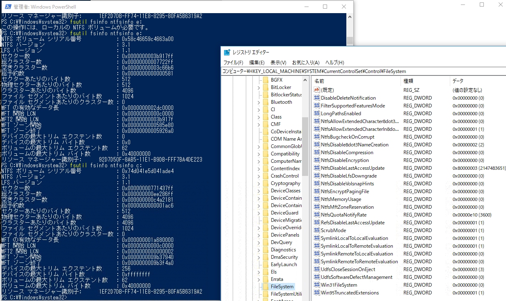Image resolution: width=506 pixels, height=301 pixels.
Task: Expand the BitLocker key in the tree
Action: click(x=259, y=87)
